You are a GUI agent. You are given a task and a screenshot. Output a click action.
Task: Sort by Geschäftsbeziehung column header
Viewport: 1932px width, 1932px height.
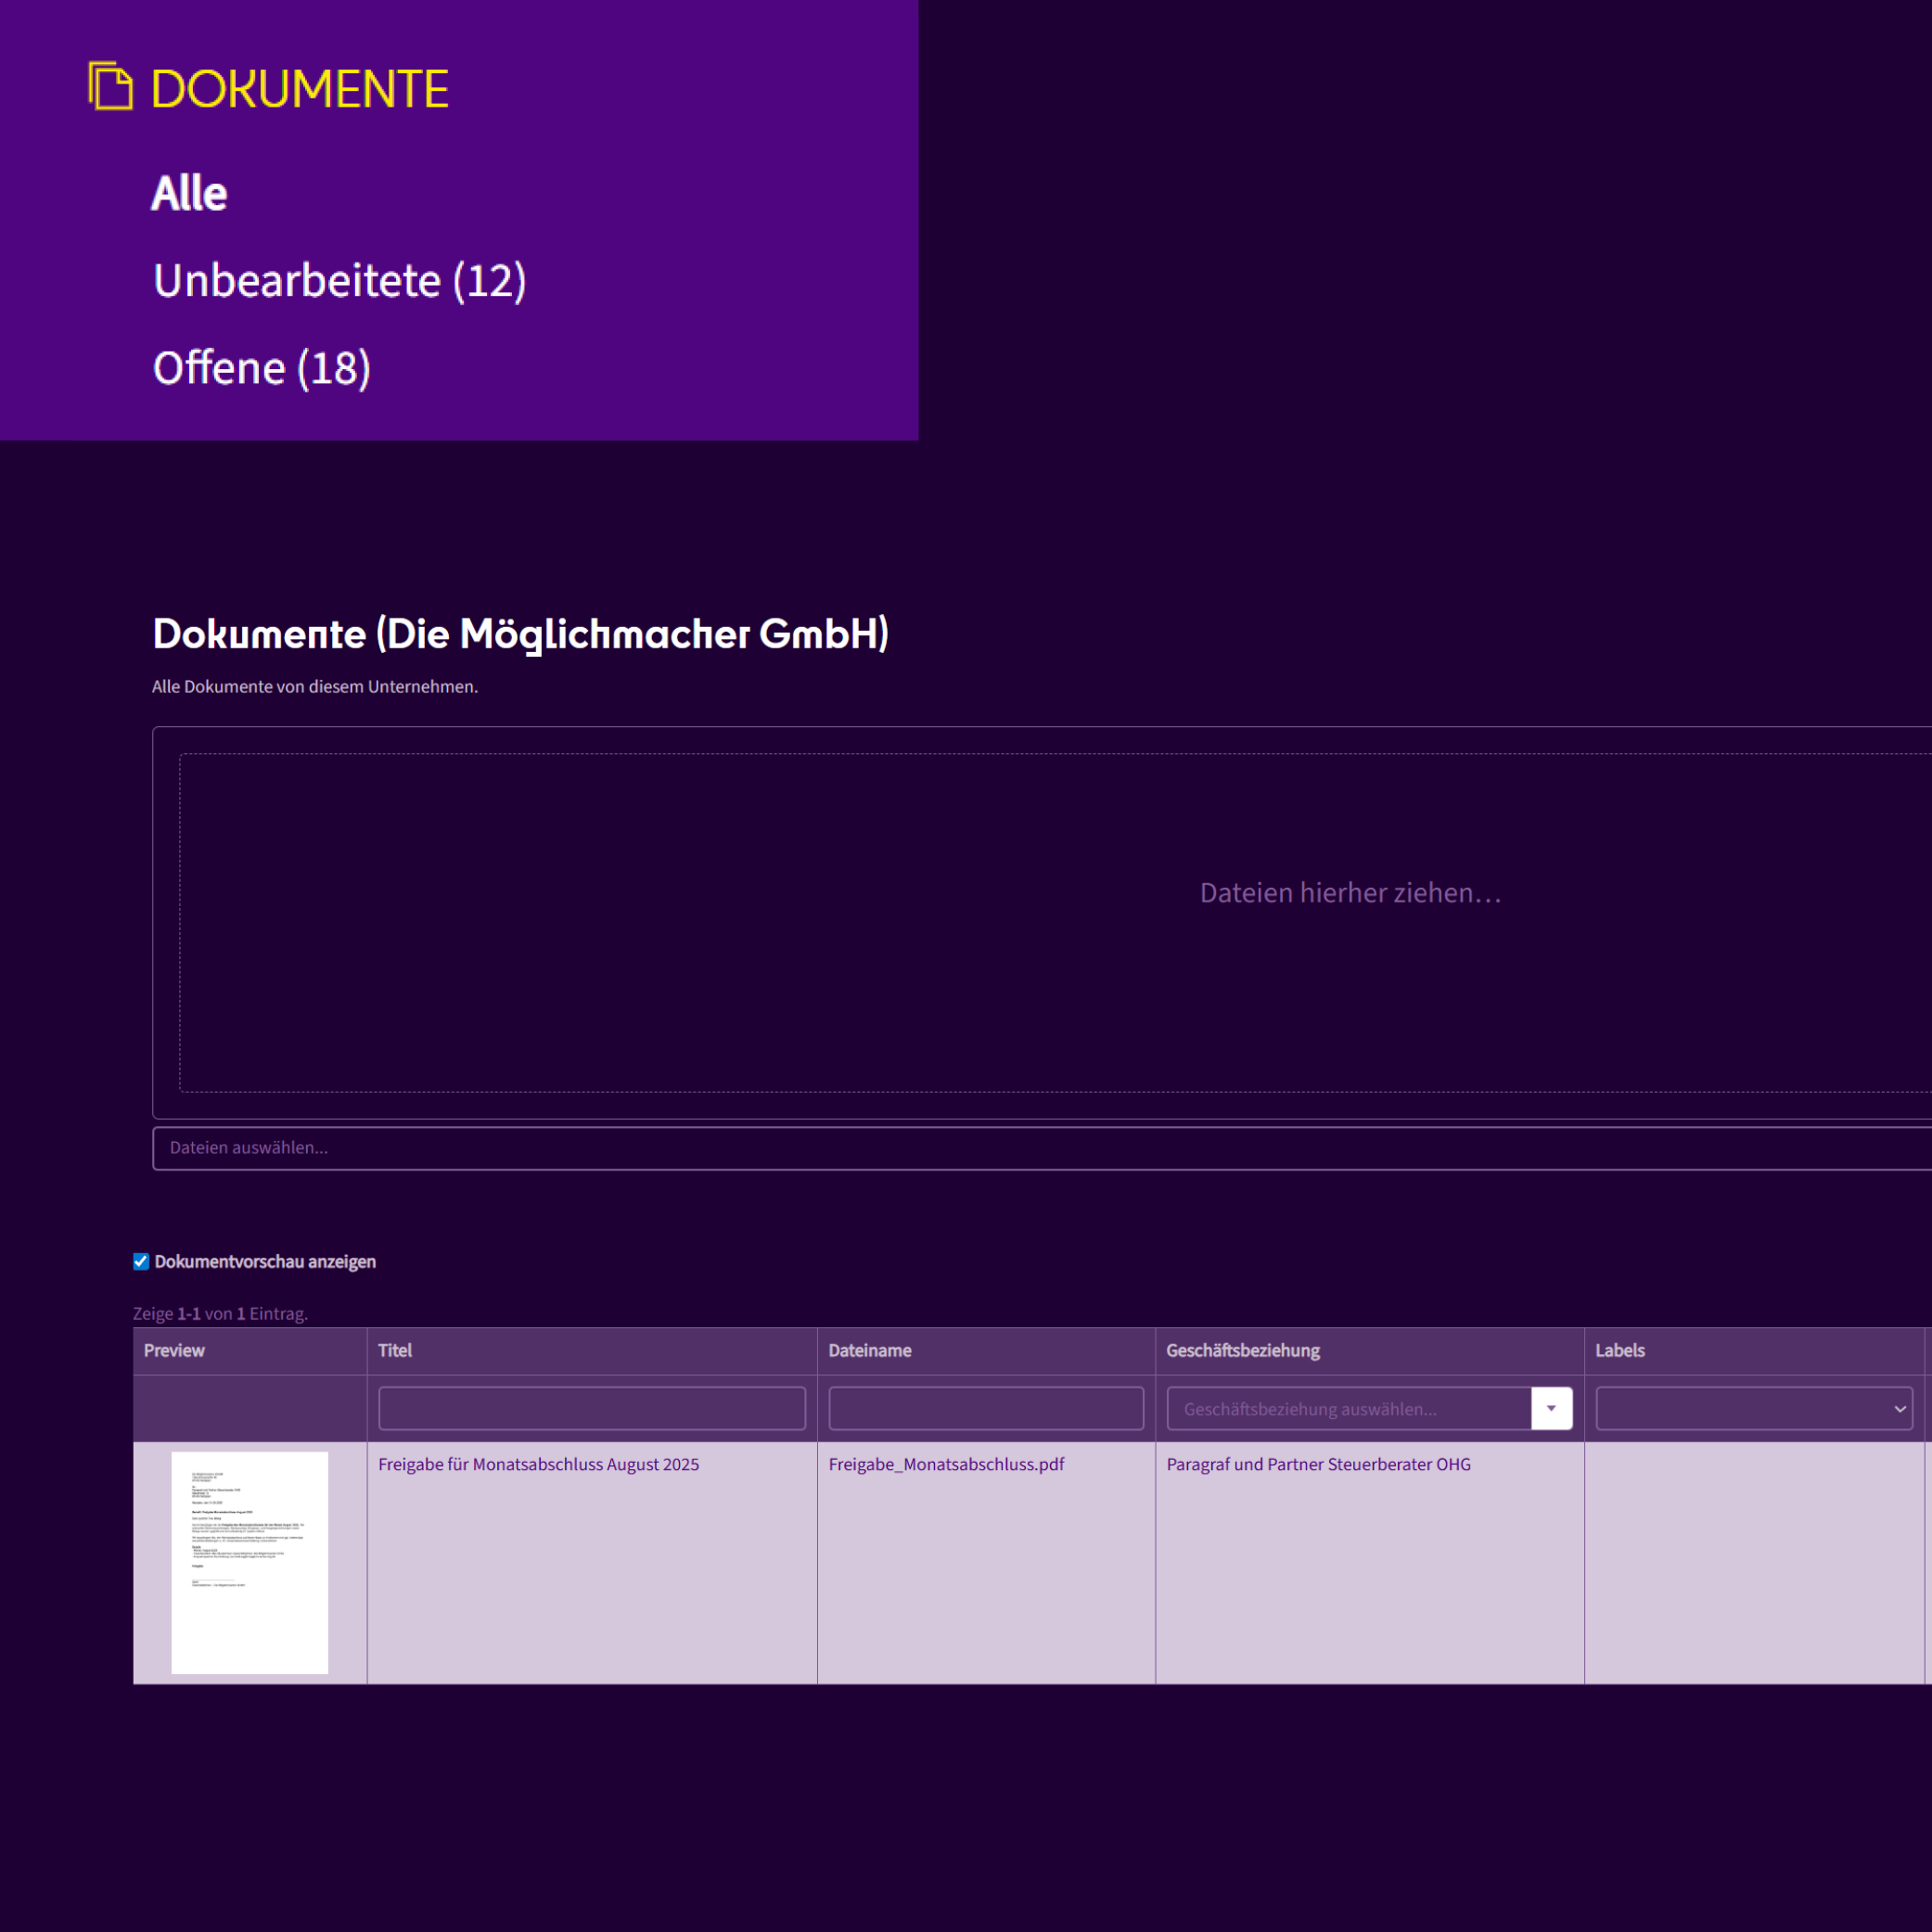(1242, 1350)
